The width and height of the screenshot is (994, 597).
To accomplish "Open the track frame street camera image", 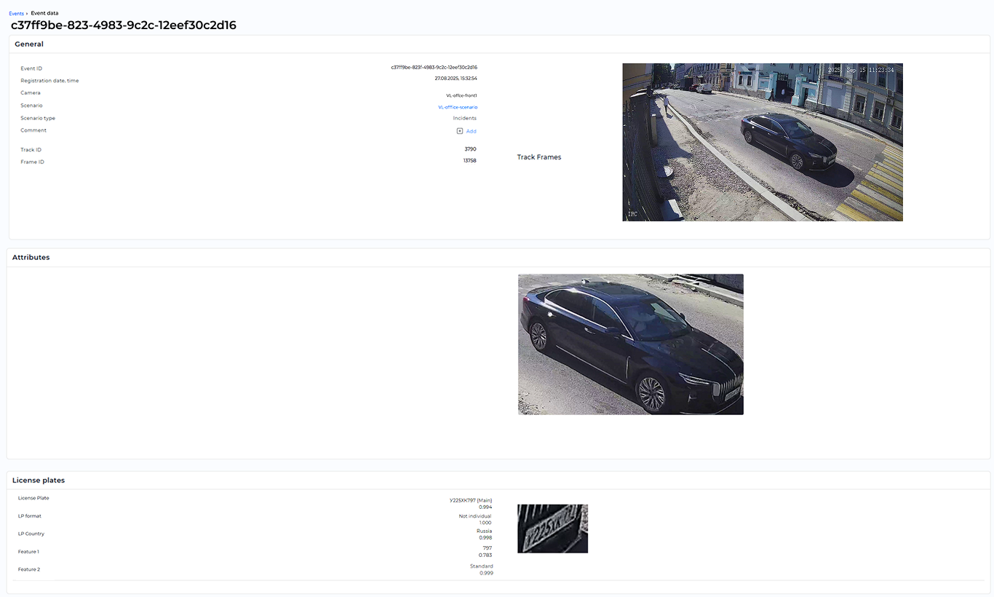I will point(762,142).
